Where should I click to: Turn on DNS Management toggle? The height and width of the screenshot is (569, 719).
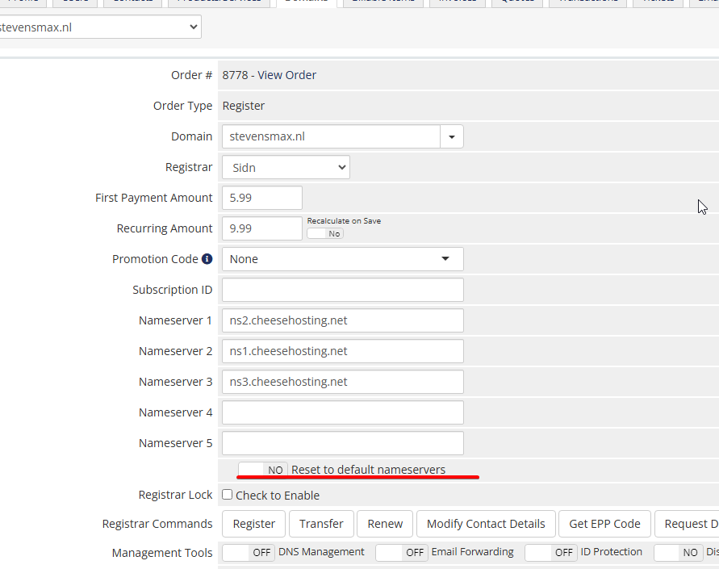tap(249, 553)
